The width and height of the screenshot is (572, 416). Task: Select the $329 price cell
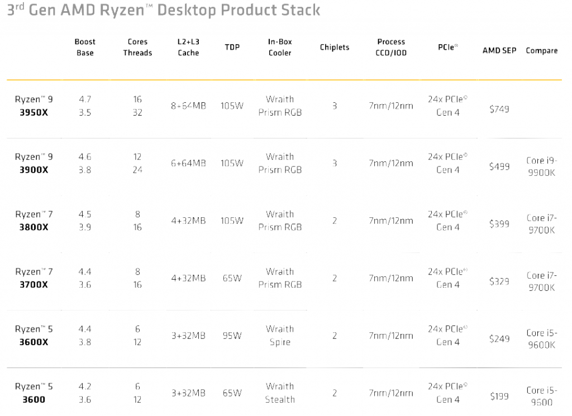tap(499, 281)
